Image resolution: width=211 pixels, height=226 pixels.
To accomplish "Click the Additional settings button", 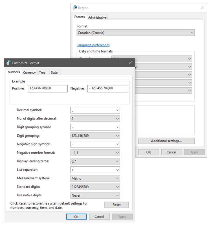I will [x=166, y=141].
